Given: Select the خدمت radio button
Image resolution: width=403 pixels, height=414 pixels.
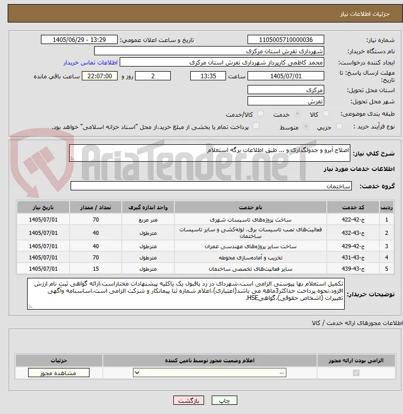Looking at the screenshot, I should click(x=297, y=114).
